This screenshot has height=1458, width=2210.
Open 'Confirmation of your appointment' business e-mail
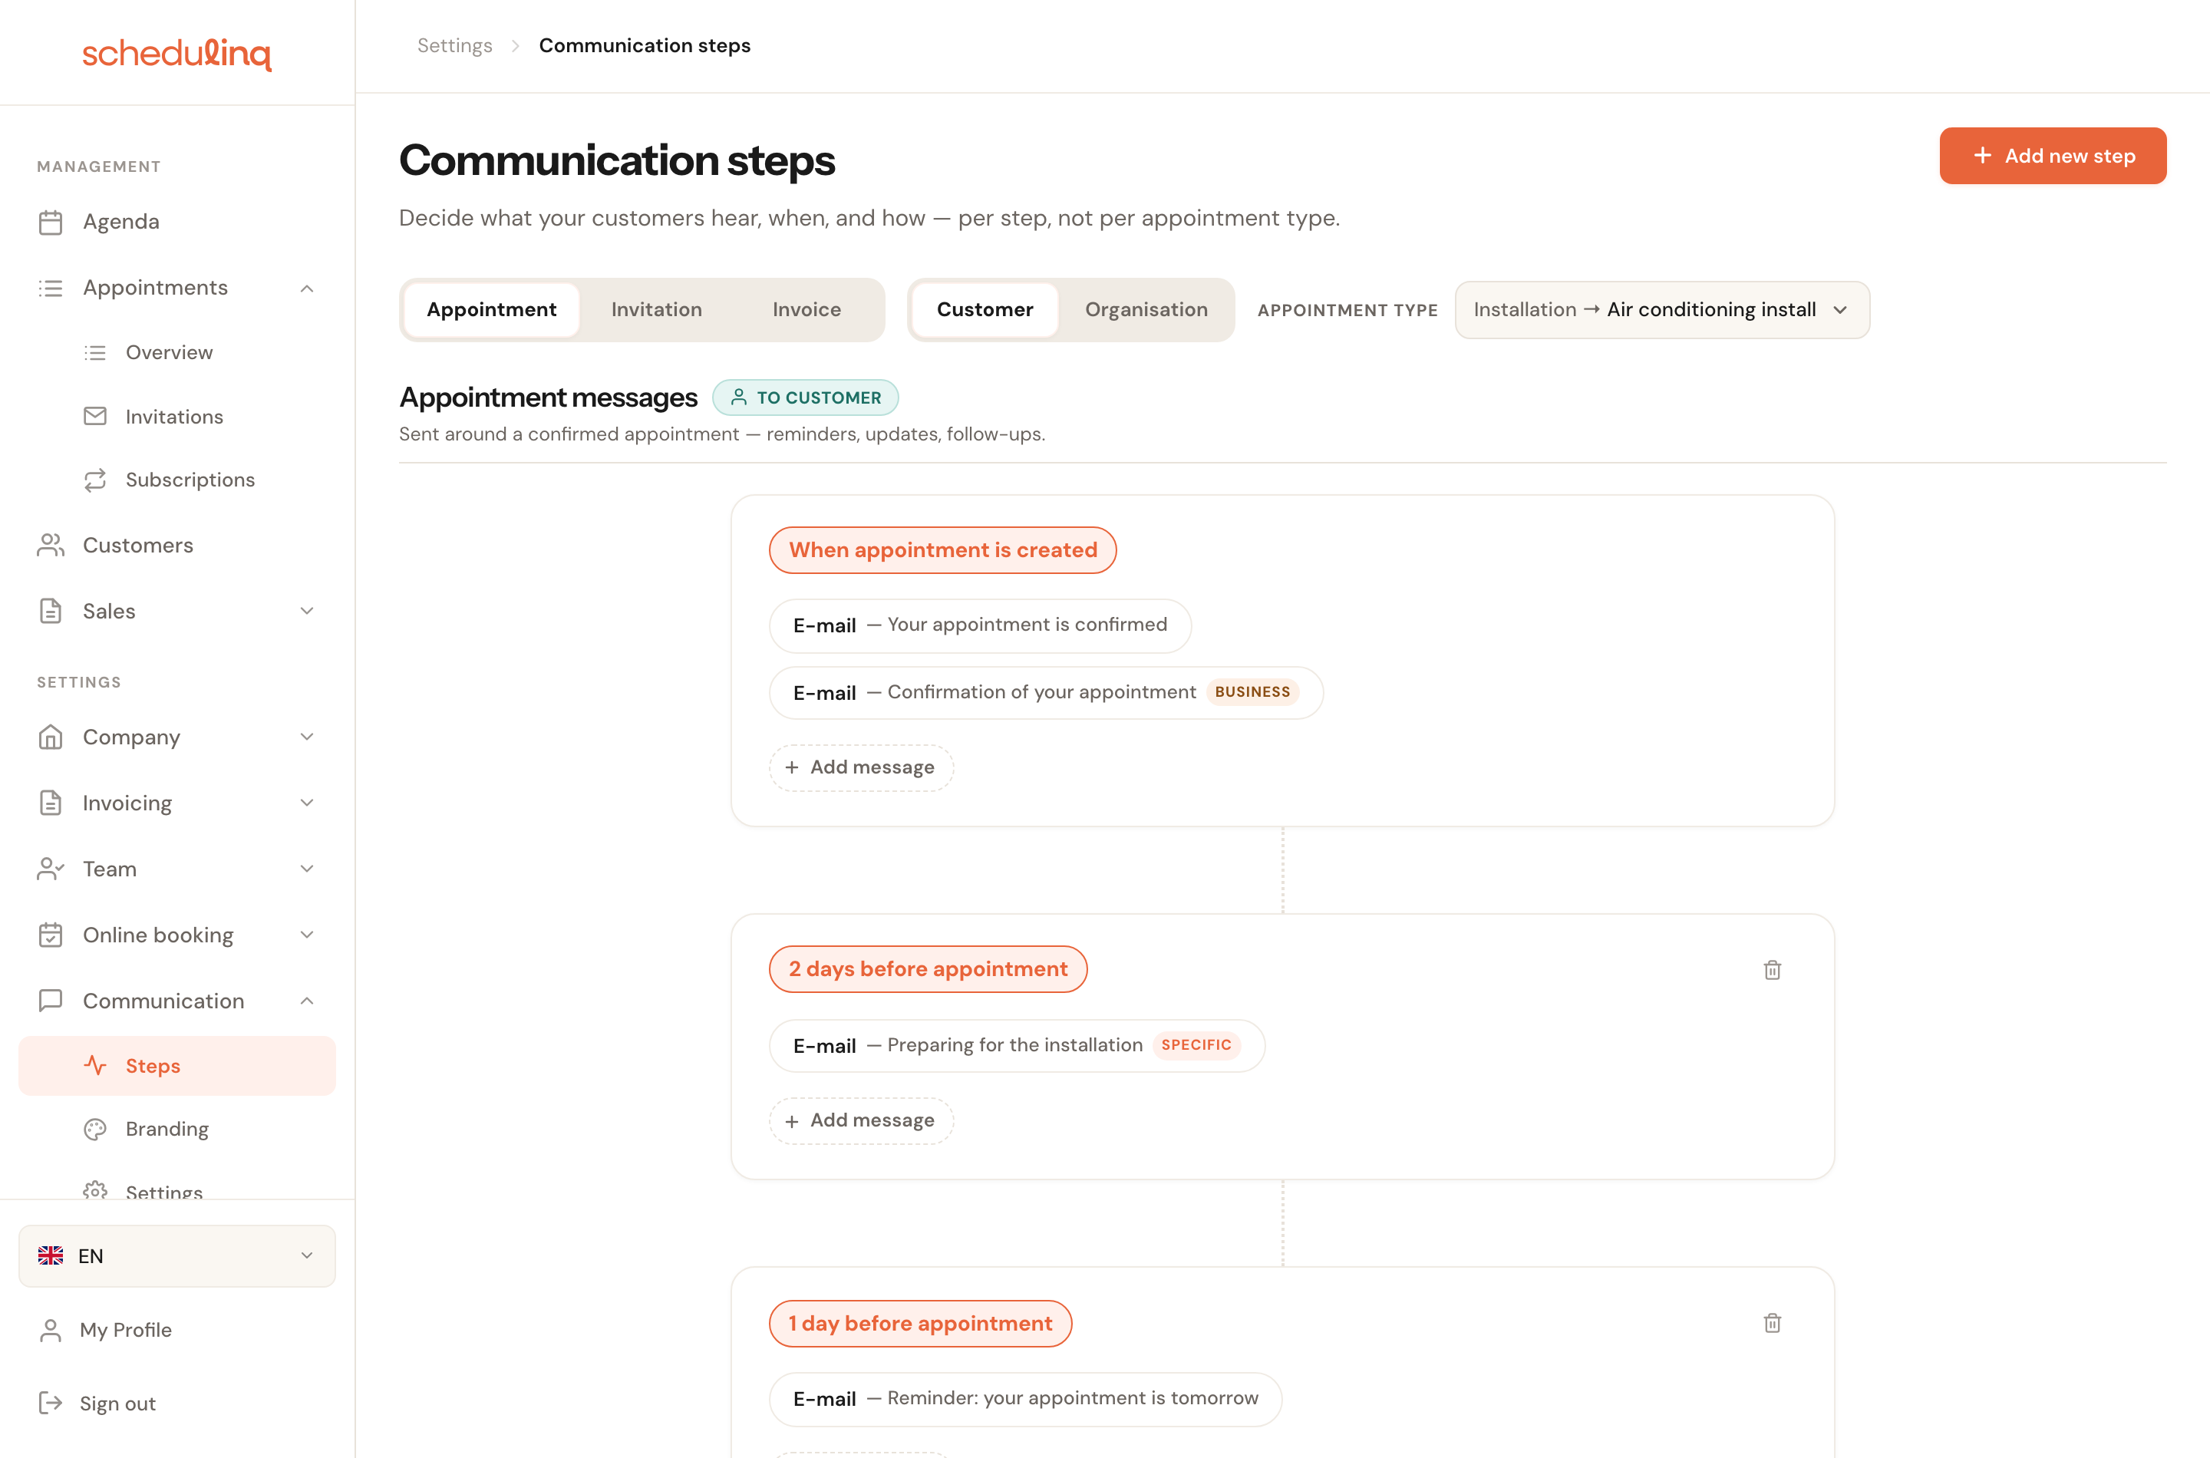(x=1046, y=693)
